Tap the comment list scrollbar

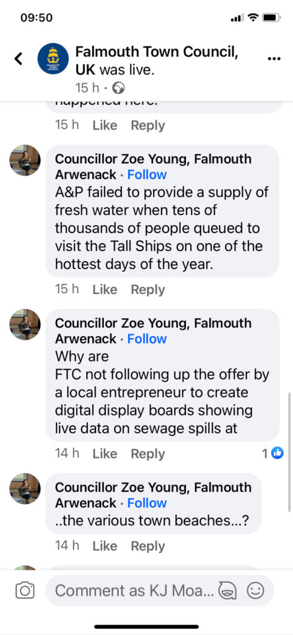pyautogui.click(x=289, y=452)
